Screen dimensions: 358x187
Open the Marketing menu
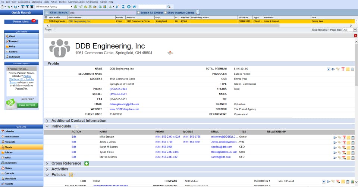click(37, 2)
